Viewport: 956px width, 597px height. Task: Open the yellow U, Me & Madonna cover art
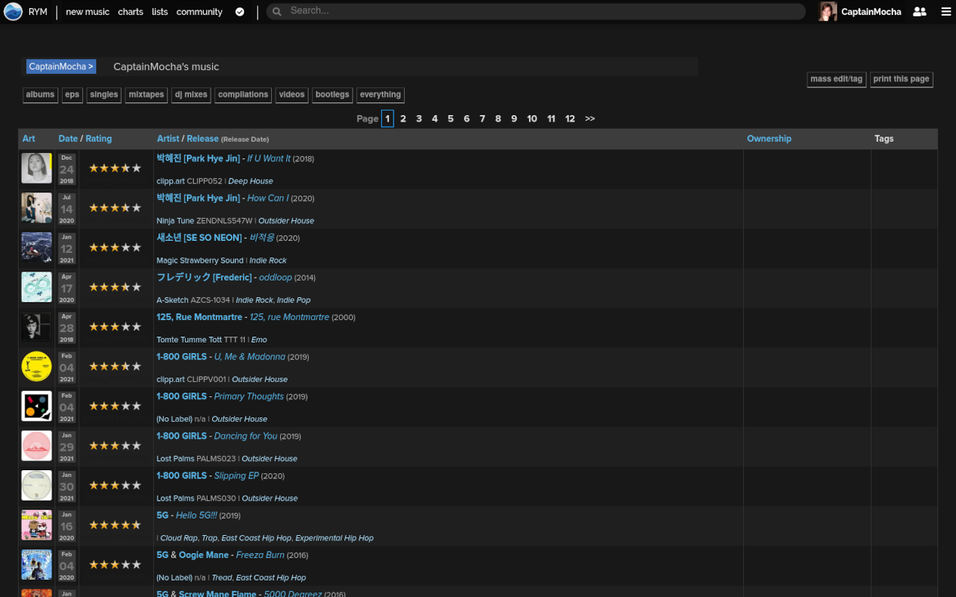pyautogui.click(x=37, y=366)
